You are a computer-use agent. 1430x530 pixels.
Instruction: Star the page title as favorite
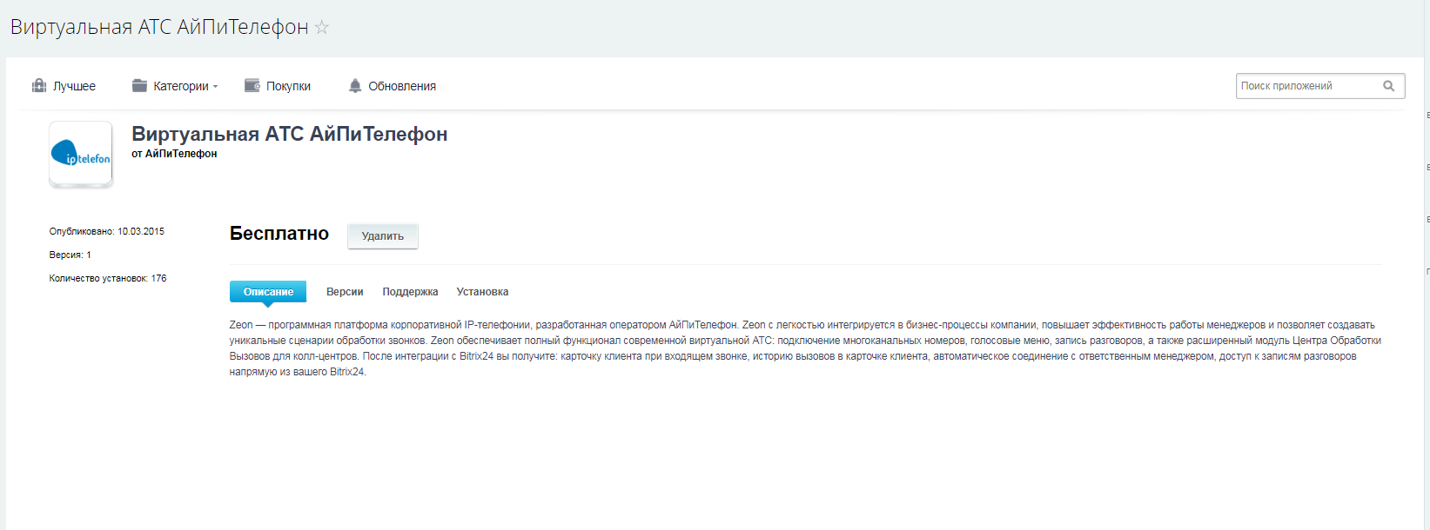point(322,27)
